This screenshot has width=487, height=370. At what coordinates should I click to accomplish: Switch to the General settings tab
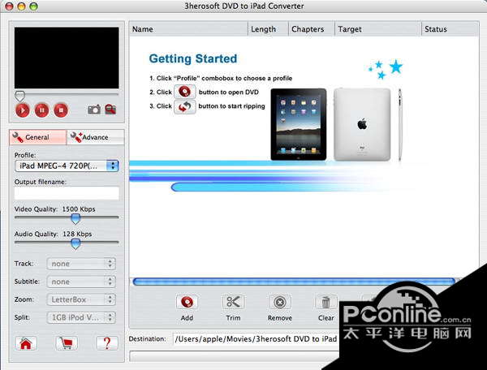pyautogui.click(x=38, y=137)
